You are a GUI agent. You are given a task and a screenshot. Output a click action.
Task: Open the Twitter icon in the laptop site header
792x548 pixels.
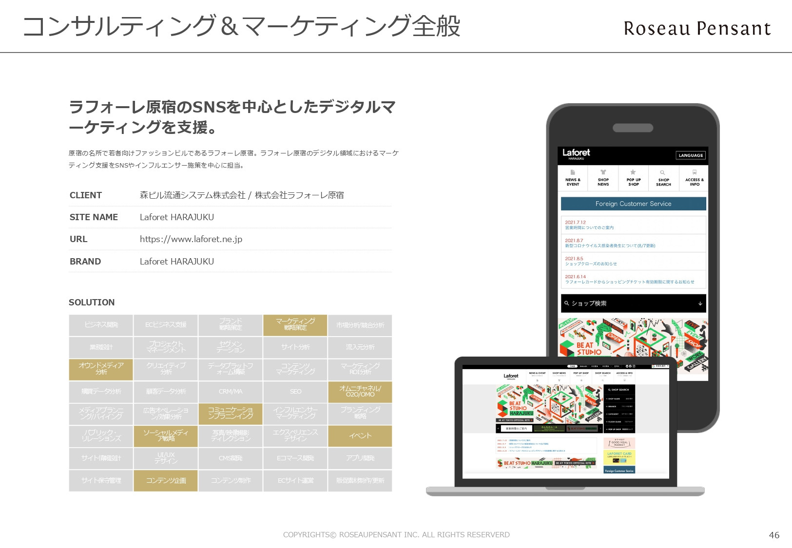627,366
